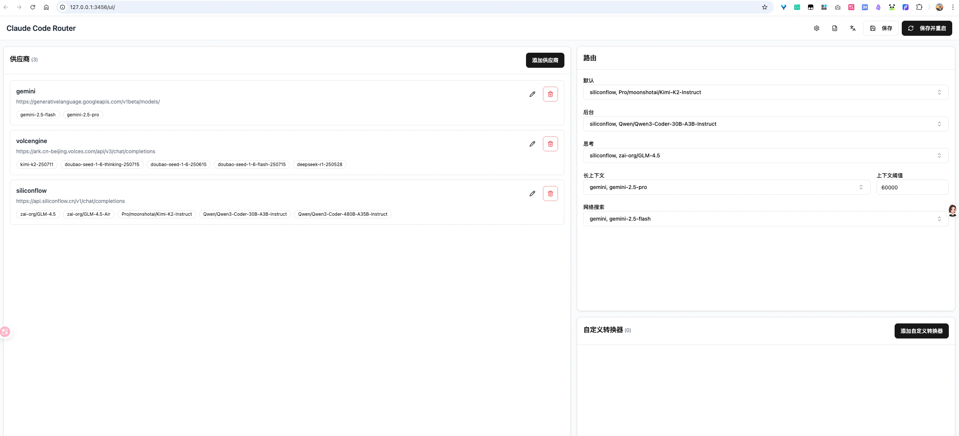
Task: Delete the volcengine provider via trash icon
Action: [550, 143]
